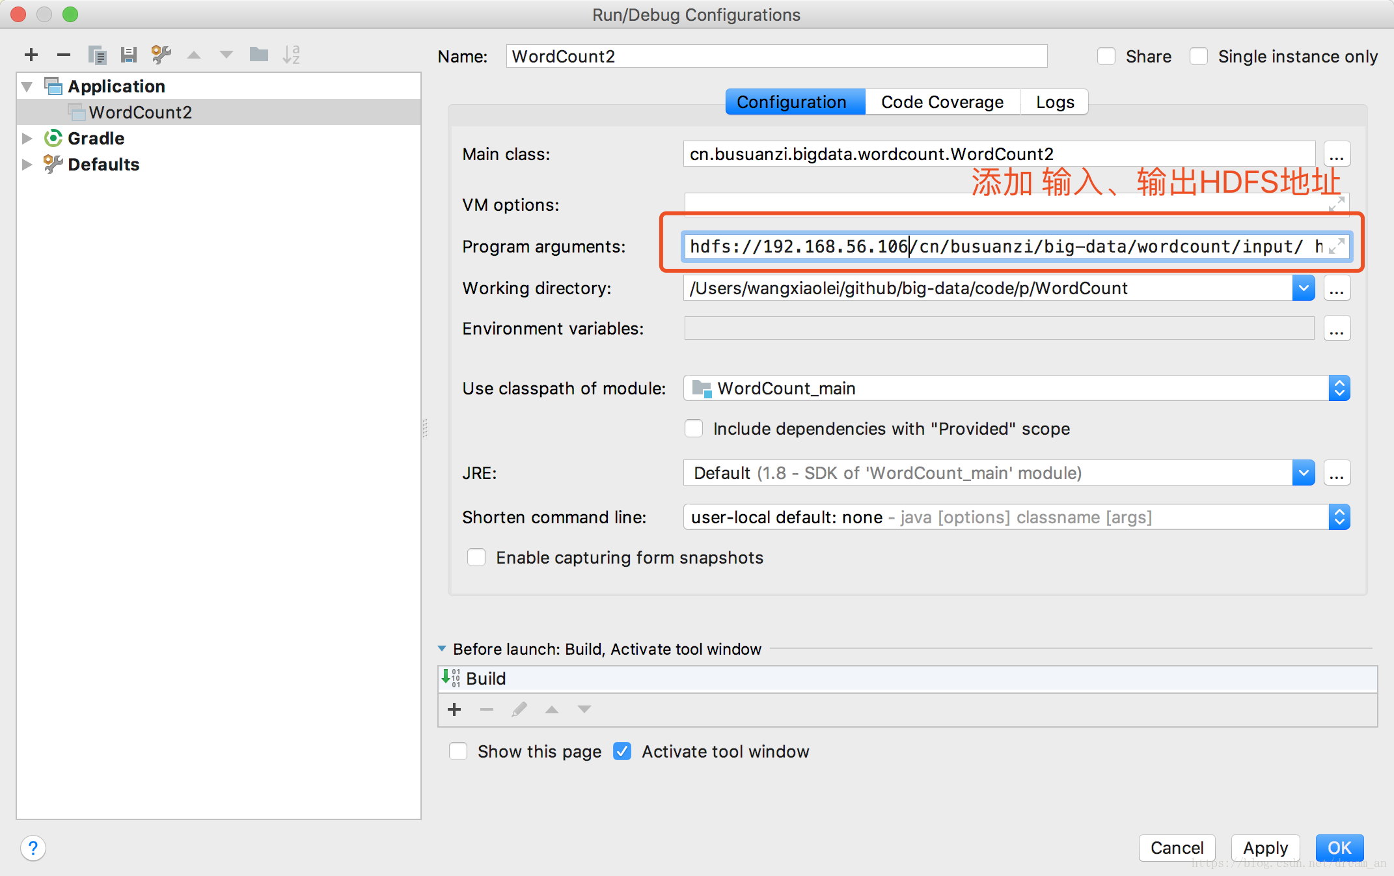Remove the selected before-launch task
Screen dimensions: 1394x876
pos(487,709)
